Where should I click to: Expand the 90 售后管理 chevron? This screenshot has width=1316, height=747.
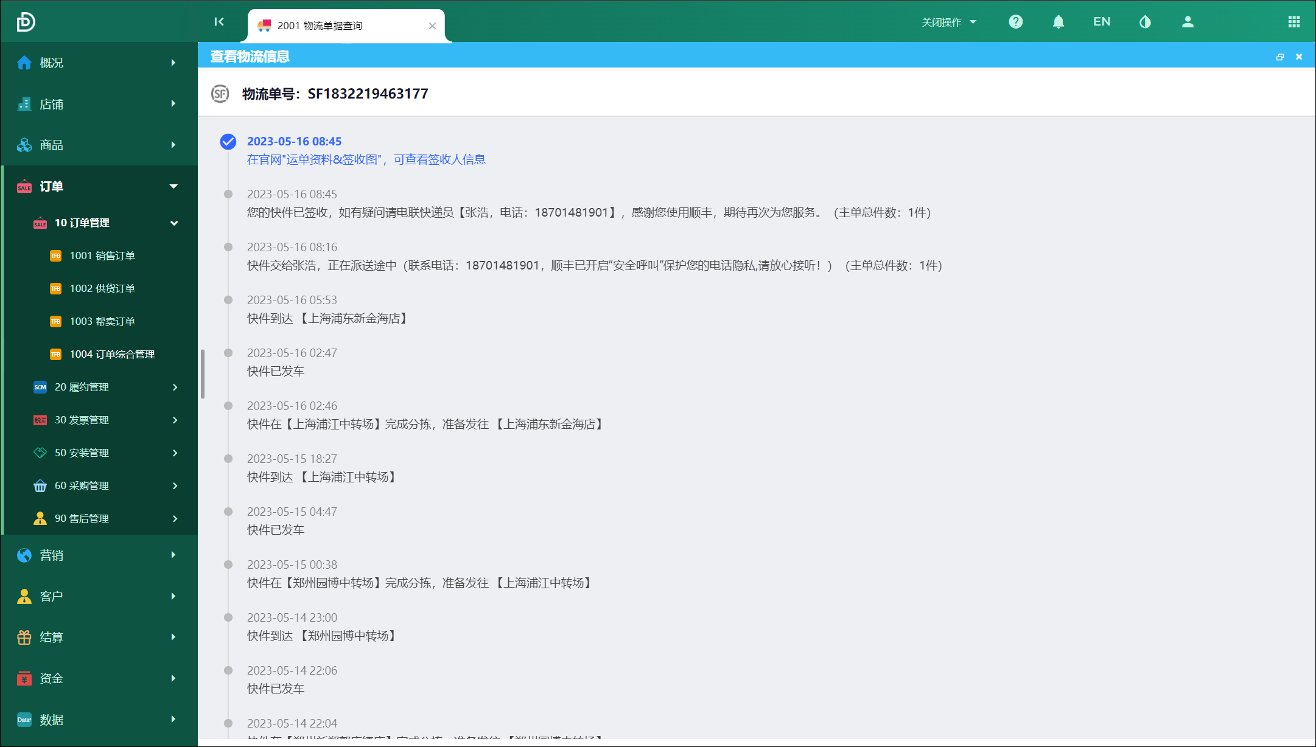point(175,518)
